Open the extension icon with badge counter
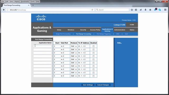Viewport: 169px width, 95px height. [x=156, y=9]
